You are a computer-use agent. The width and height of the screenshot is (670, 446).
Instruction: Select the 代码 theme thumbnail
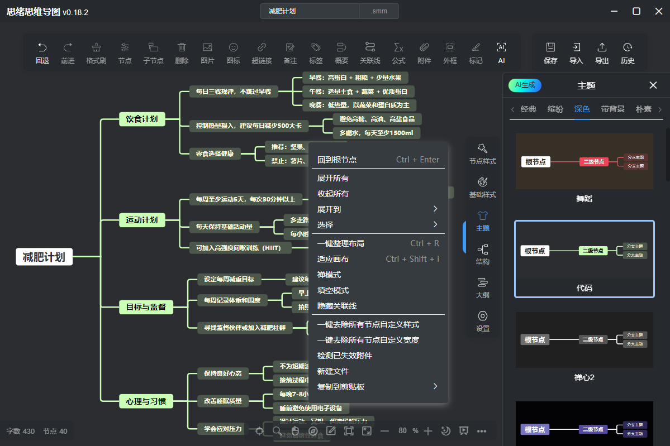(x=584, y=259)
